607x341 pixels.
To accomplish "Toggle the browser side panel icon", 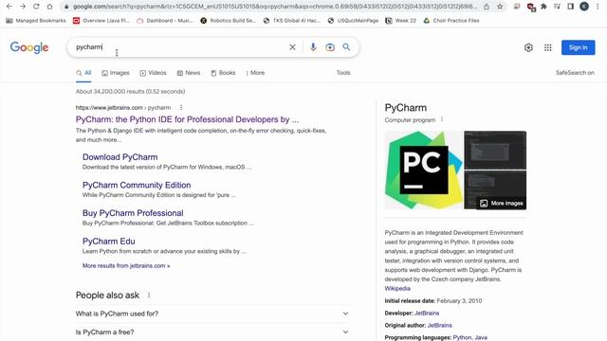I will click(x=570, y=7).
